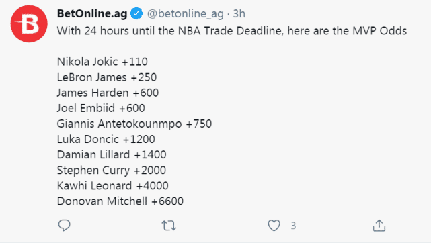Open BetOnline red B profile avatar

(29, 23)
